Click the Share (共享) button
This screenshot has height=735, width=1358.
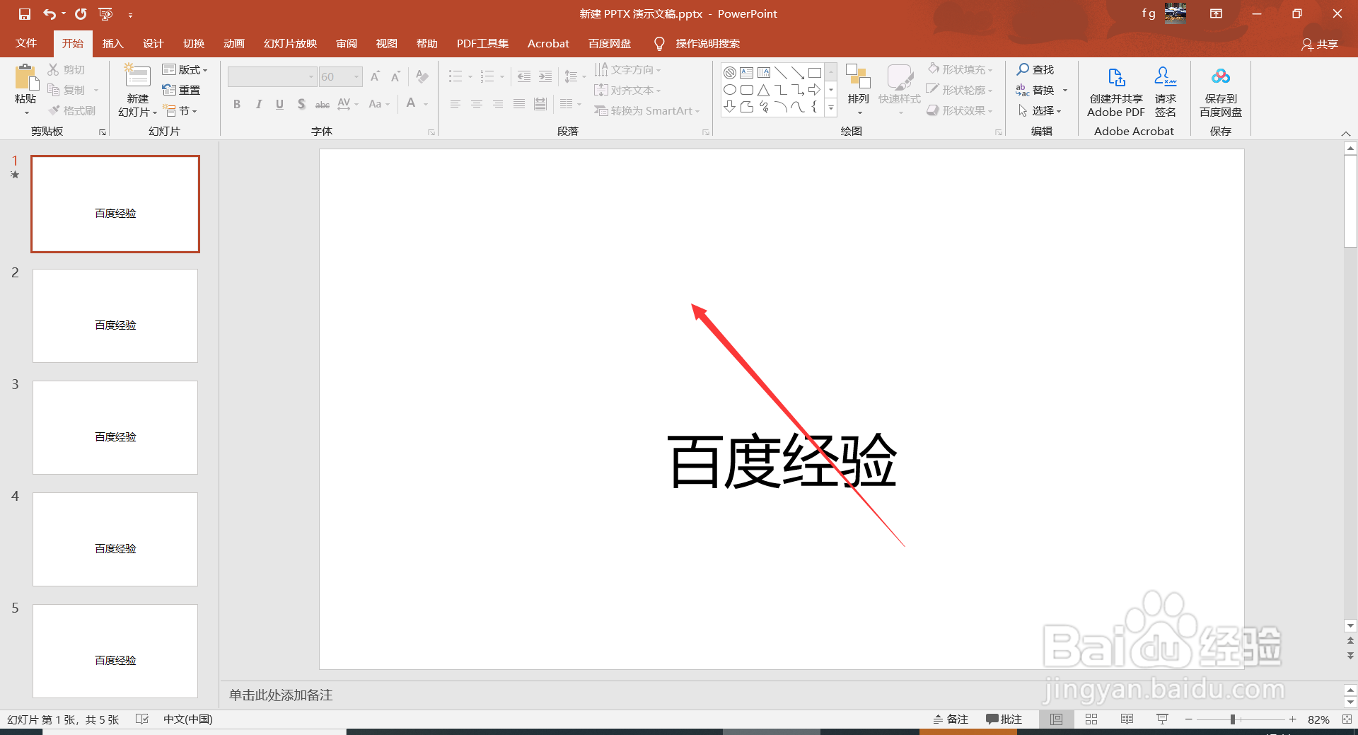[x=1320, y=44]
